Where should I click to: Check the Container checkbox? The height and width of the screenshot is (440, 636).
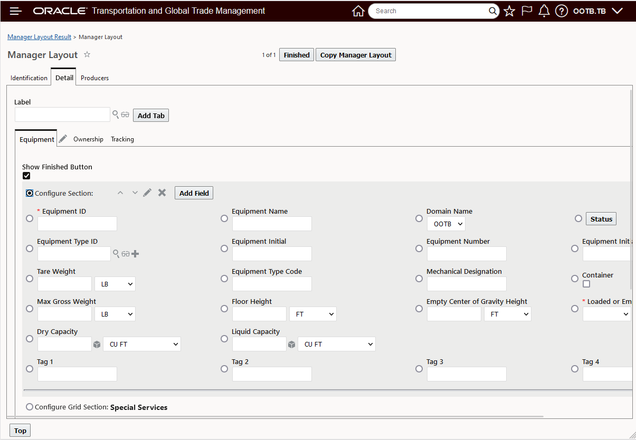[x=586, y=284]
